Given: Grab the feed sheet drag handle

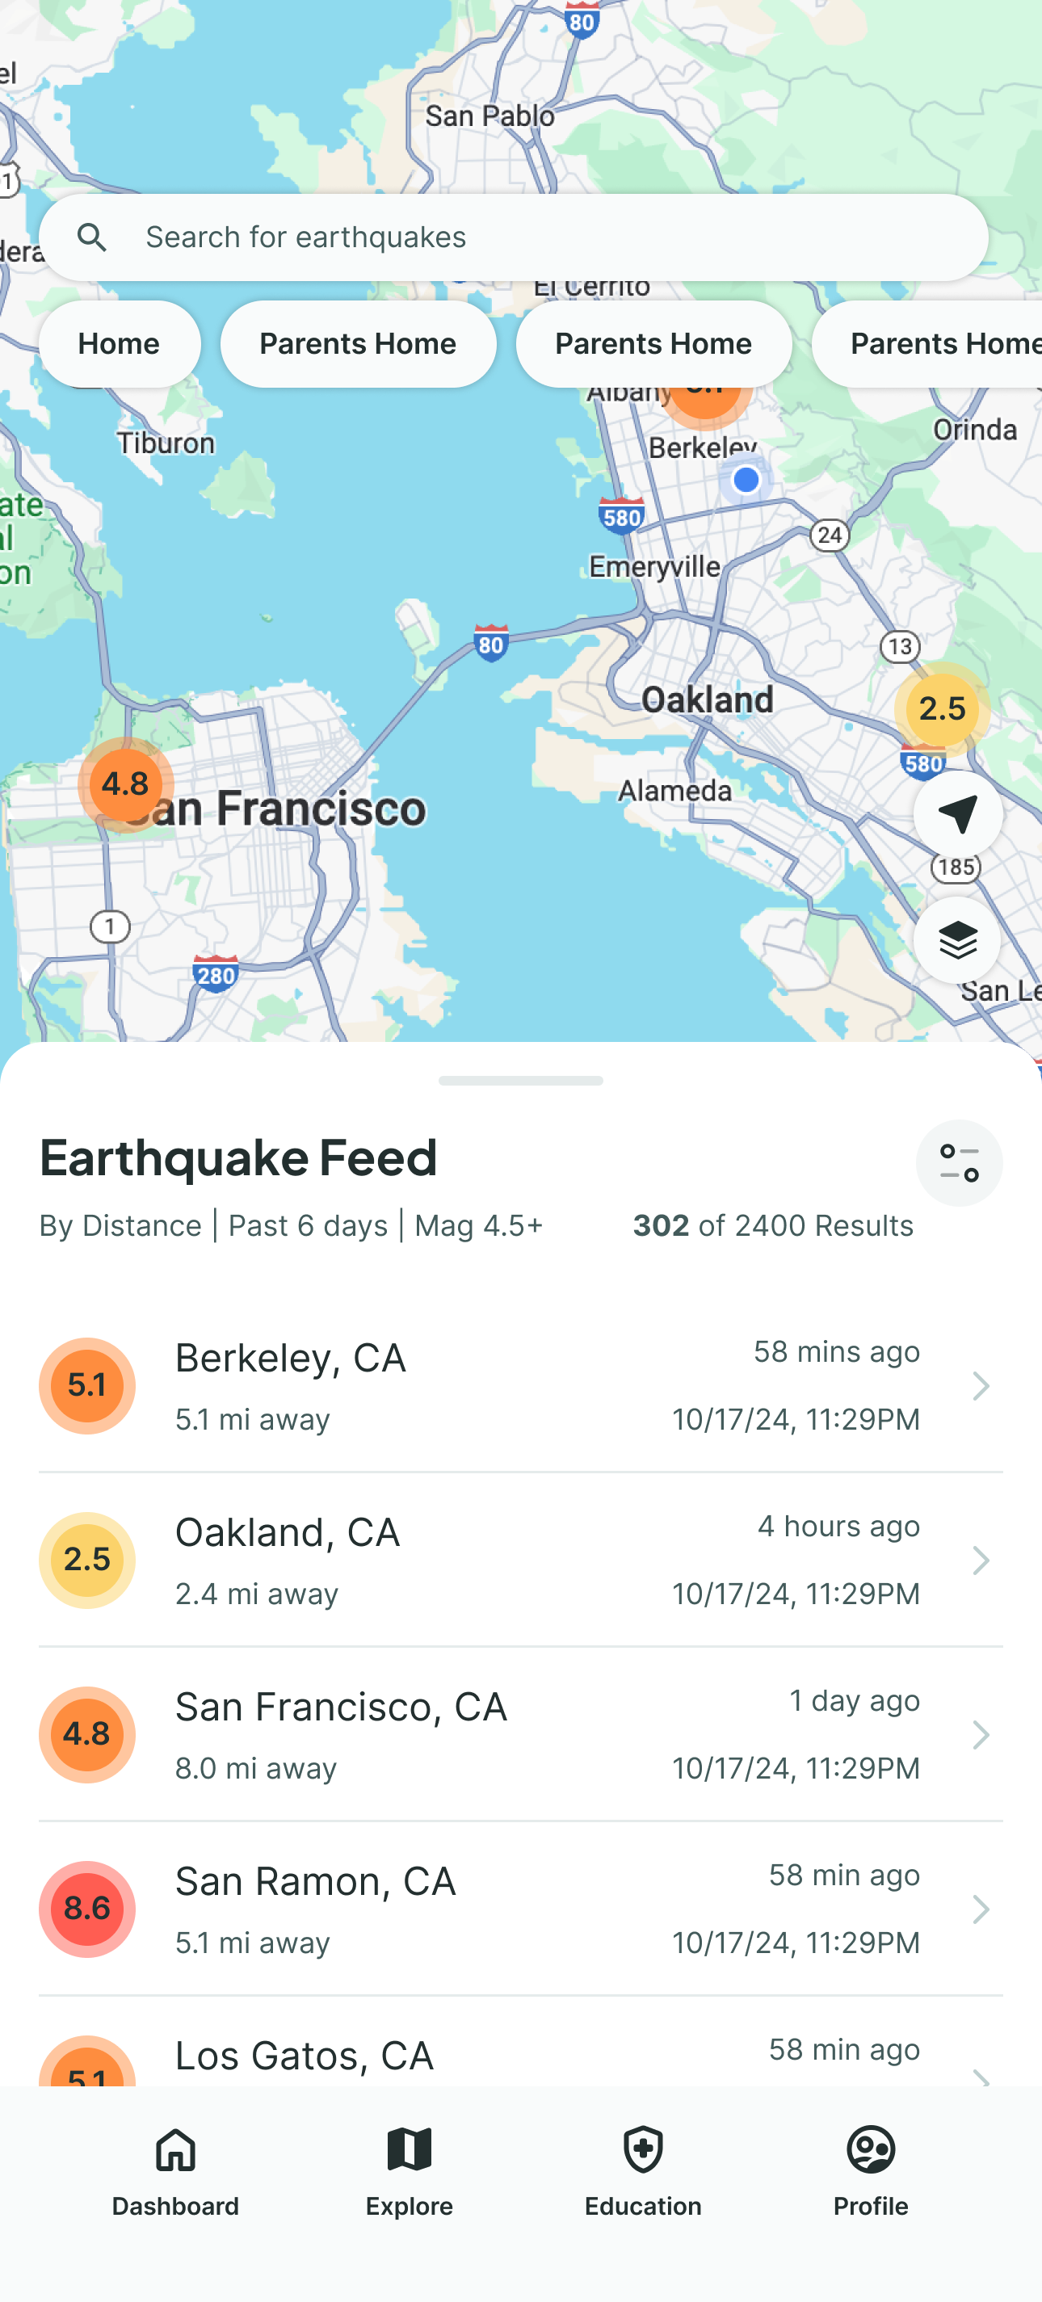Looking at the screenshot, I should point(521,1081).
